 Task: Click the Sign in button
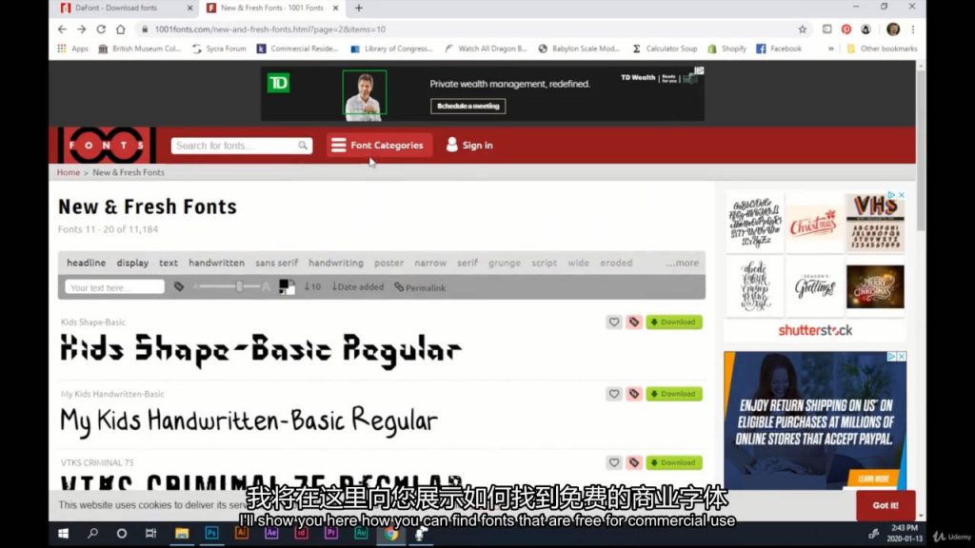point(469,146)
